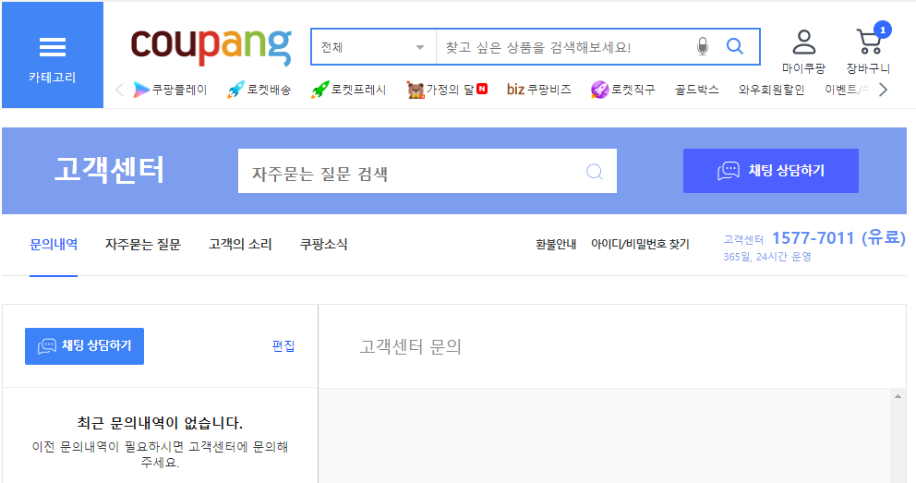
Task: Advance the shortcut bar with right chevron
Action: pos(884,90)
